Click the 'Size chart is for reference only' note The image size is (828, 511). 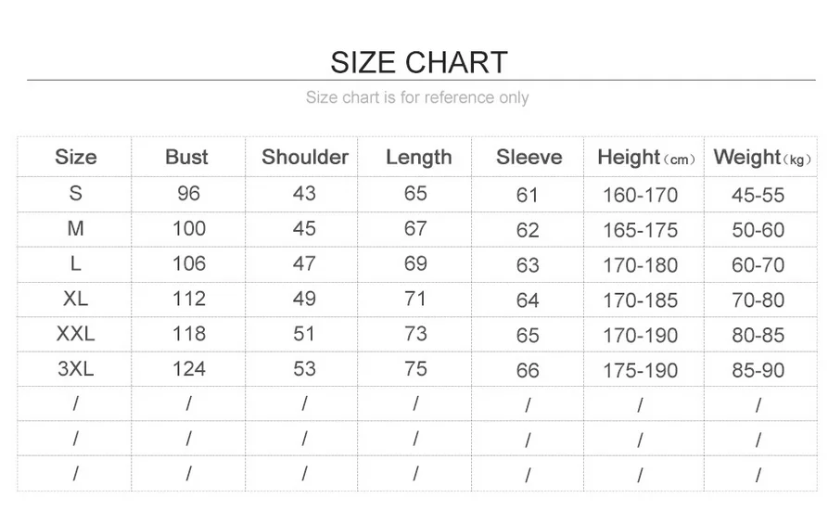[x=417, y=97]
